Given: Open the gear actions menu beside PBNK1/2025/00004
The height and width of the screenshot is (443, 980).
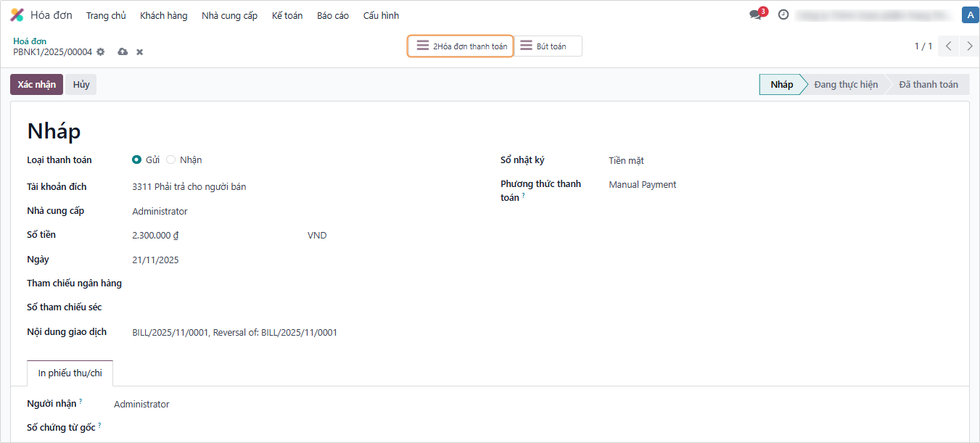Looking at the screenshot, I should tap(101, 52).
